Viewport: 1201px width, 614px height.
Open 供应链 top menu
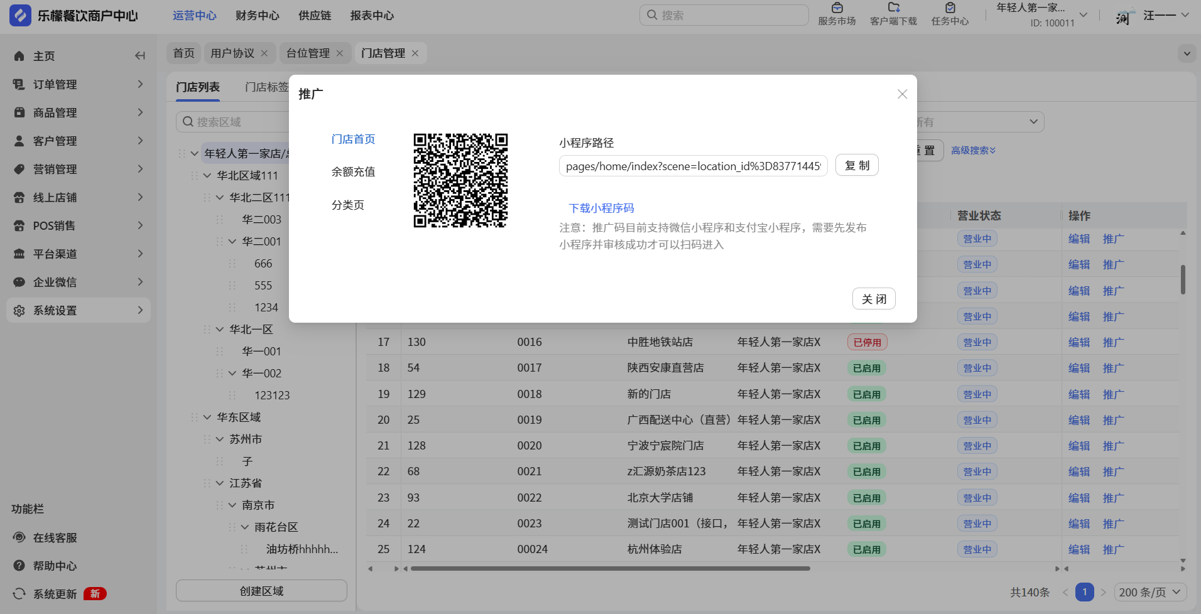(x=315, y=16)
